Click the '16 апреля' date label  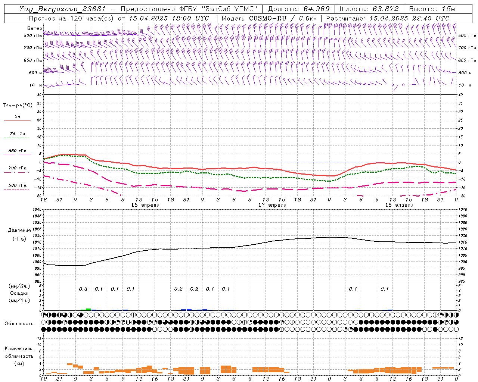pos(145,205)
